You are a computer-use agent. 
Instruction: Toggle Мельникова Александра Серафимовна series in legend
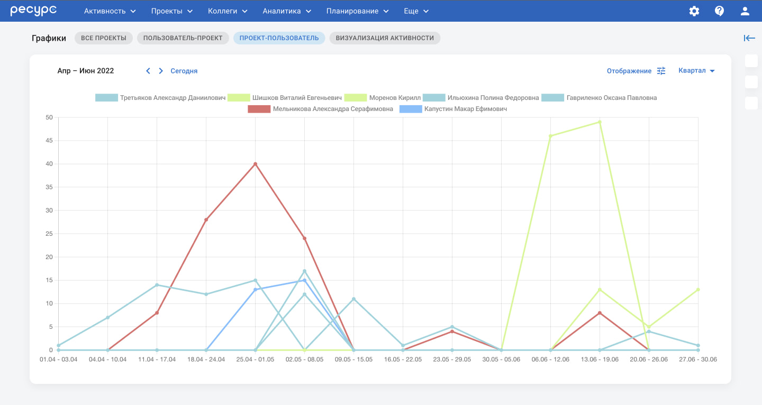321,109
